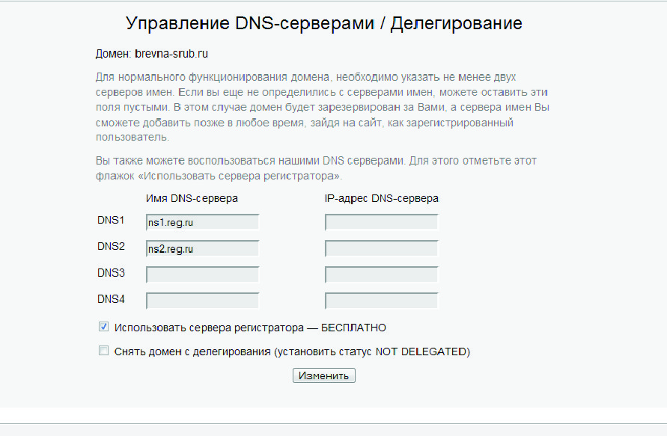Click the 'DNS2' row label
Viewport: 667px width, 436px height.
(111, 246)
